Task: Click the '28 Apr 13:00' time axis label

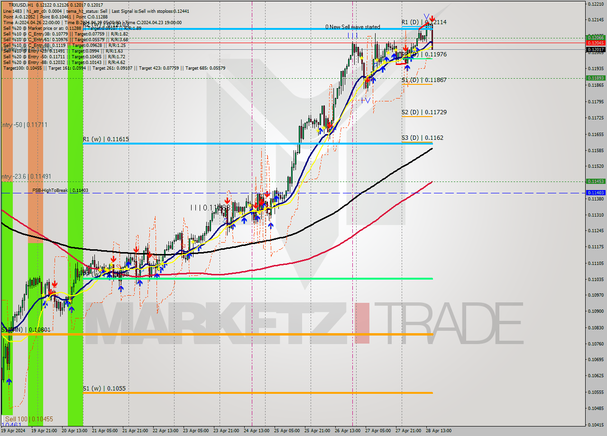Action: click(439, 431)
